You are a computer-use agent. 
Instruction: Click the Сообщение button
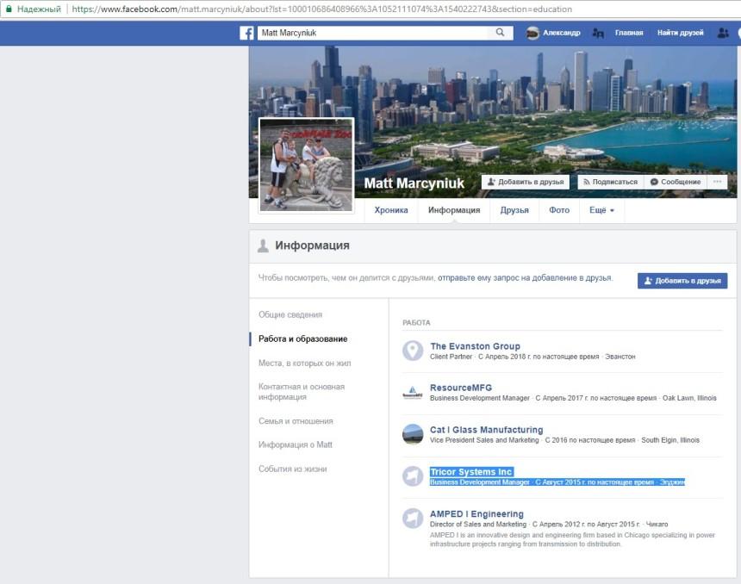(x=676, y=182)
